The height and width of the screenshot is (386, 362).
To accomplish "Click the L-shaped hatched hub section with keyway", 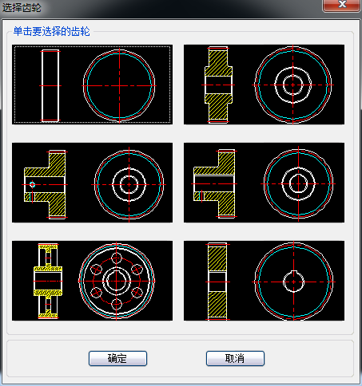I will point(215,183).
